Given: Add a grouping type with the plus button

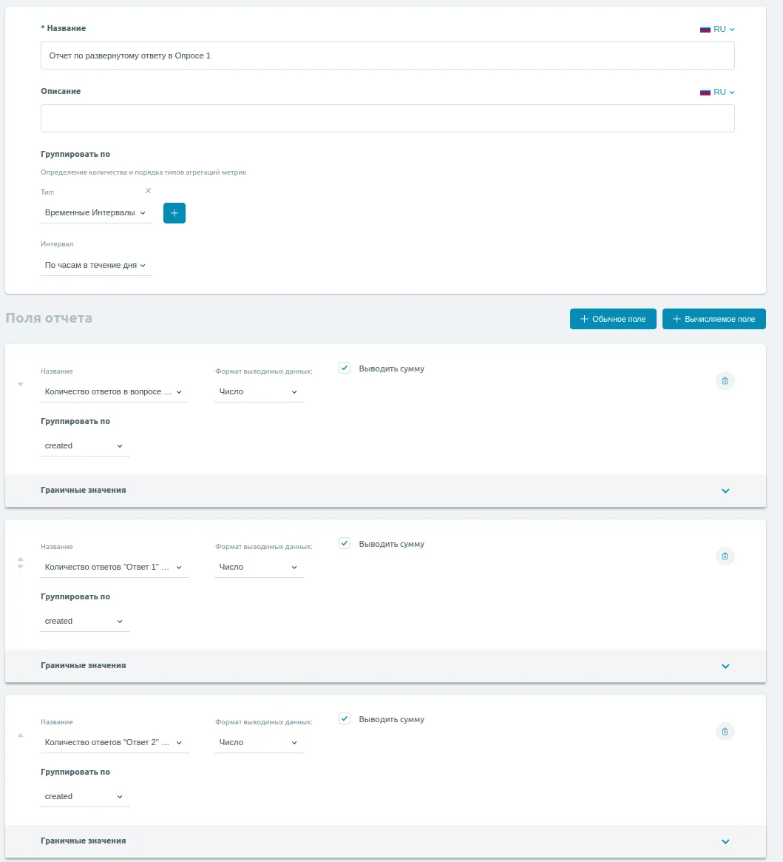Looking at the screenshot, I should [x=174, y=213].
